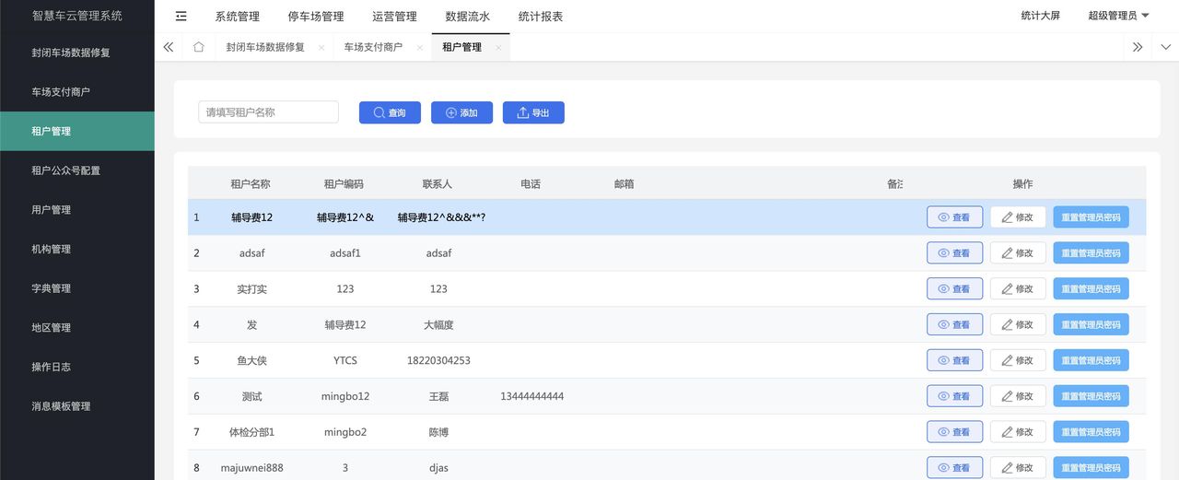This screenshot has width=1179, height=480.
Task: Click the home icon in tab bar
Action: 198,47
